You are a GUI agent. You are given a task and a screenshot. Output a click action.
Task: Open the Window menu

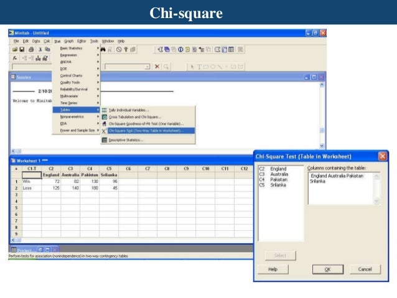coord(108,41)
